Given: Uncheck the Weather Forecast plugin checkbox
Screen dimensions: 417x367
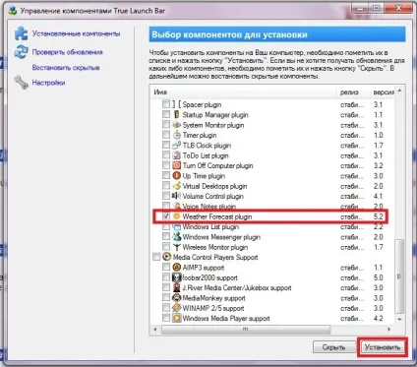Looking at the screenshot, I should tap(166, 216).
